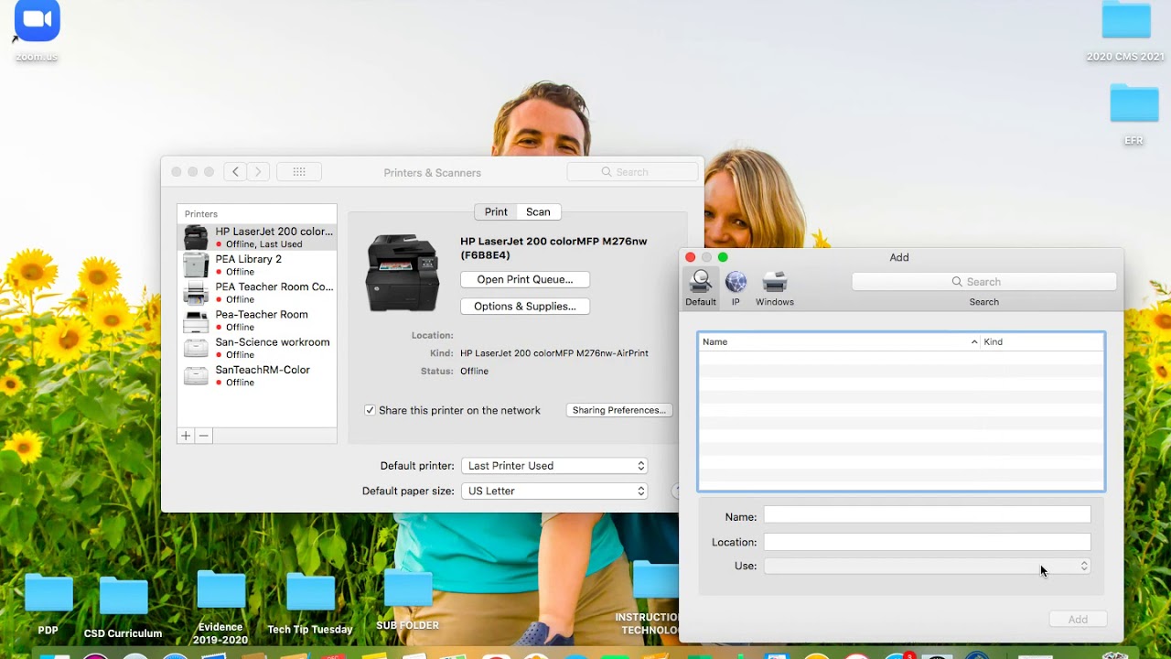This screenshot has height=659, width=1171.
Task: Select PEA Teacher Room Co... printer
Action: (x=257, y=293)
